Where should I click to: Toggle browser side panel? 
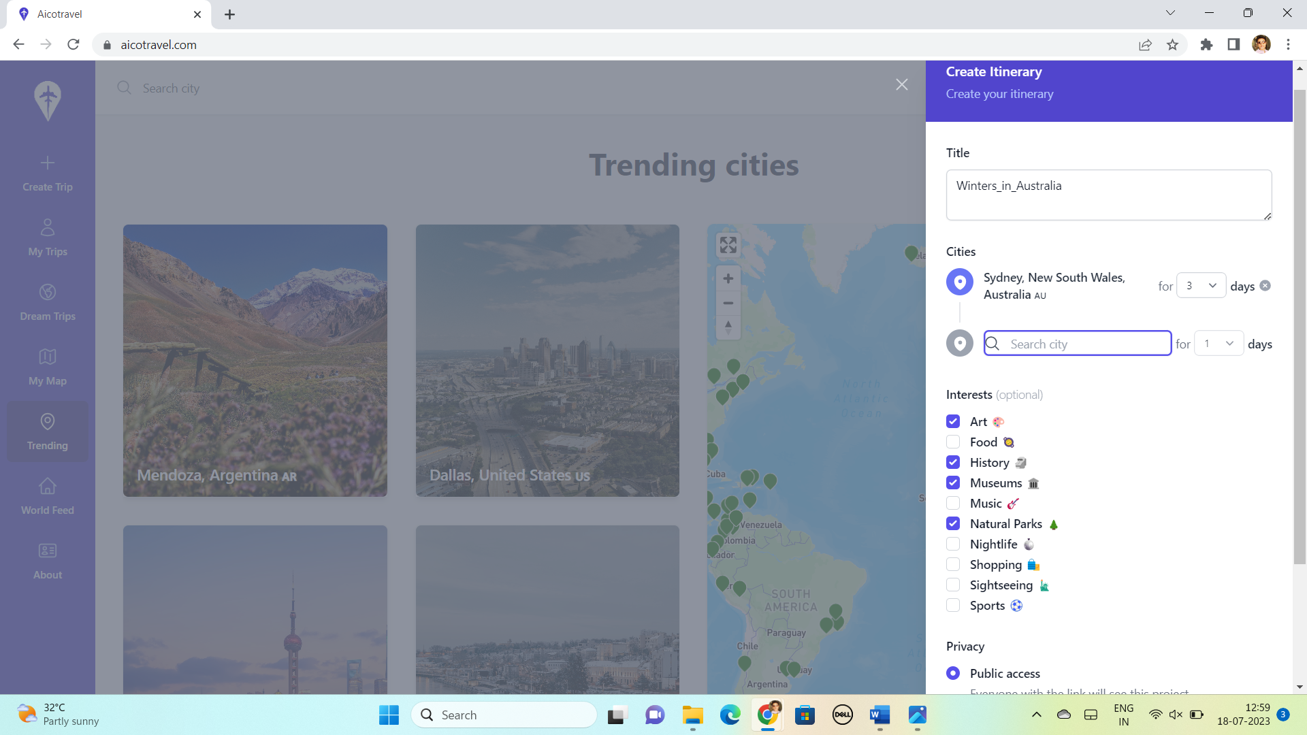(1233, 45)
